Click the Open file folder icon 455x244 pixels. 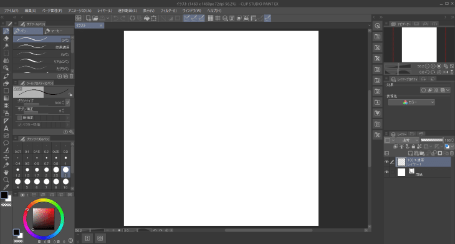[95, 18]
